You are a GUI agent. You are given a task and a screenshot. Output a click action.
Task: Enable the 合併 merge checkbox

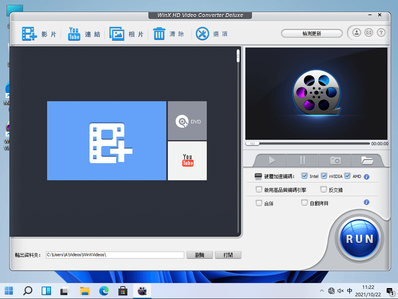(x=259, y=203)
